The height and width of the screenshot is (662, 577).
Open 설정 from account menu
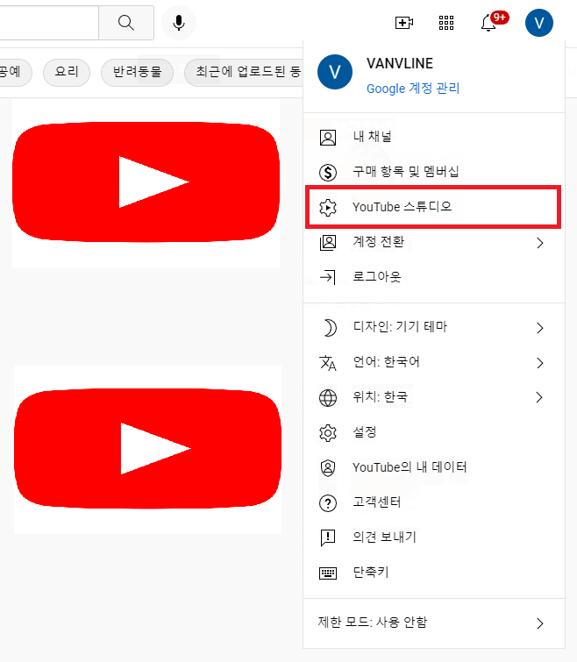coord(434,432)
